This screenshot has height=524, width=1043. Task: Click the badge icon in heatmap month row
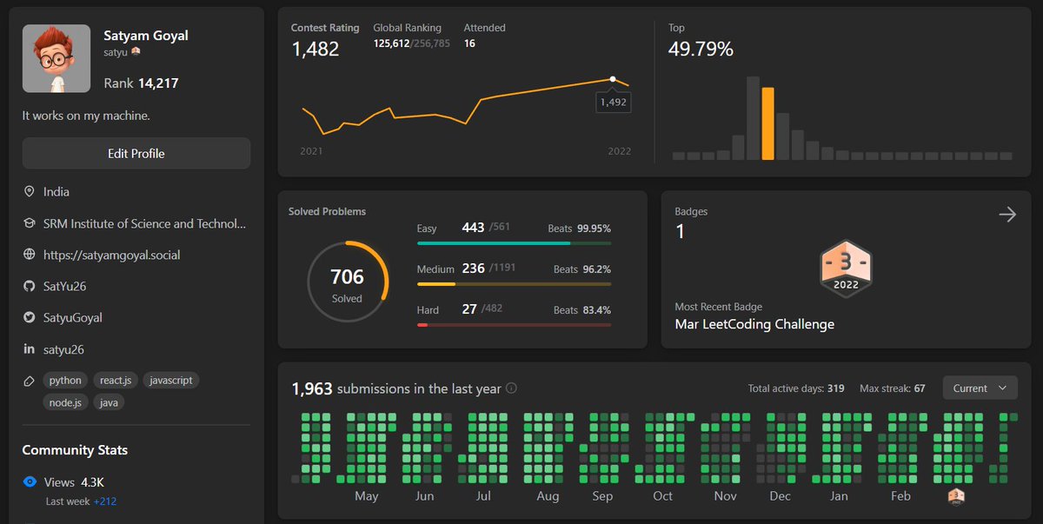956,495
